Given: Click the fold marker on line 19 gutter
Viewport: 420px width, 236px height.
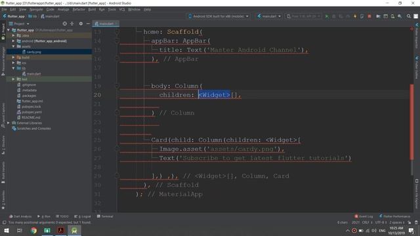Looking at the screenshot, I should pyautogui.click(x=117, y=86).
